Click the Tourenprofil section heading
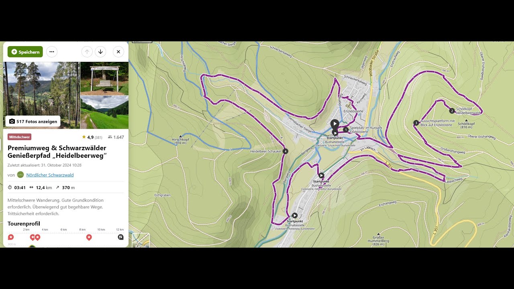 tap(24, 224)
